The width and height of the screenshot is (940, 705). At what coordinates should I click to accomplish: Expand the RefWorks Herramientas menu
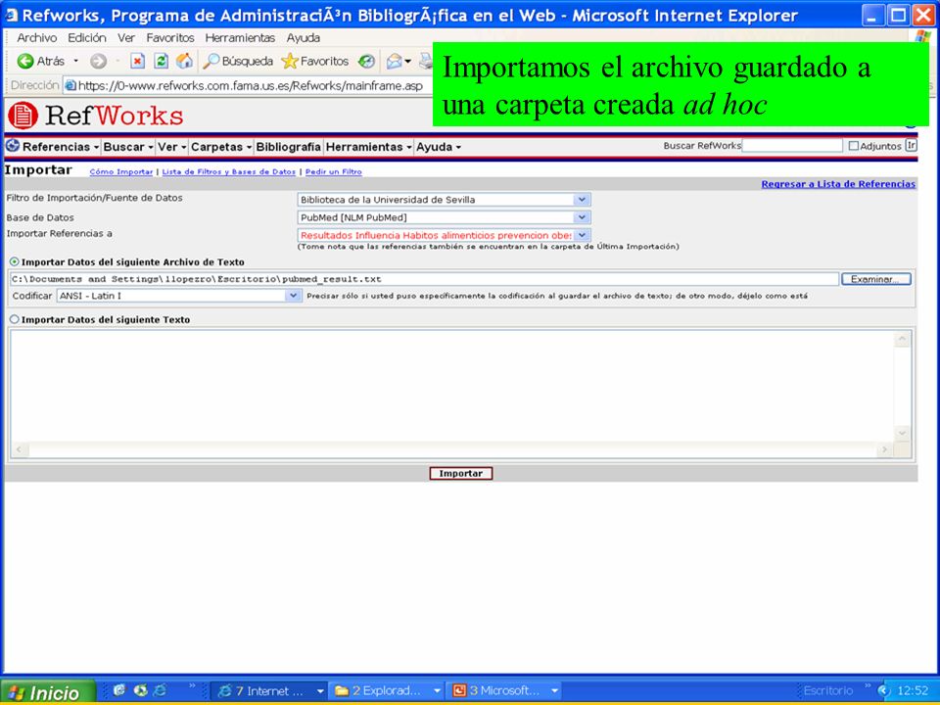tap(369, 147)
